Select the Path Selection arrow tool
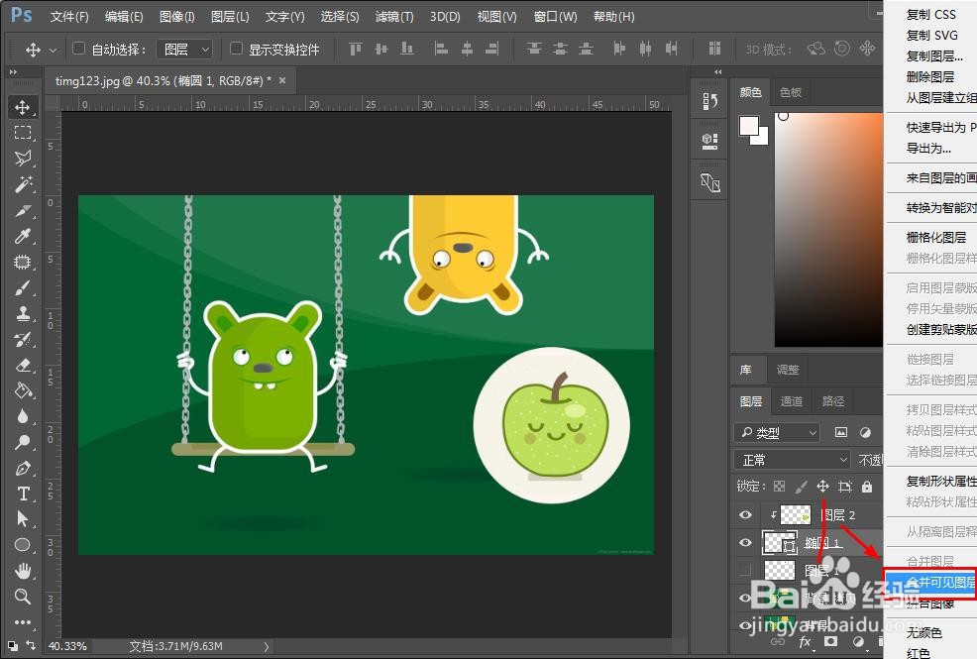 23,519
